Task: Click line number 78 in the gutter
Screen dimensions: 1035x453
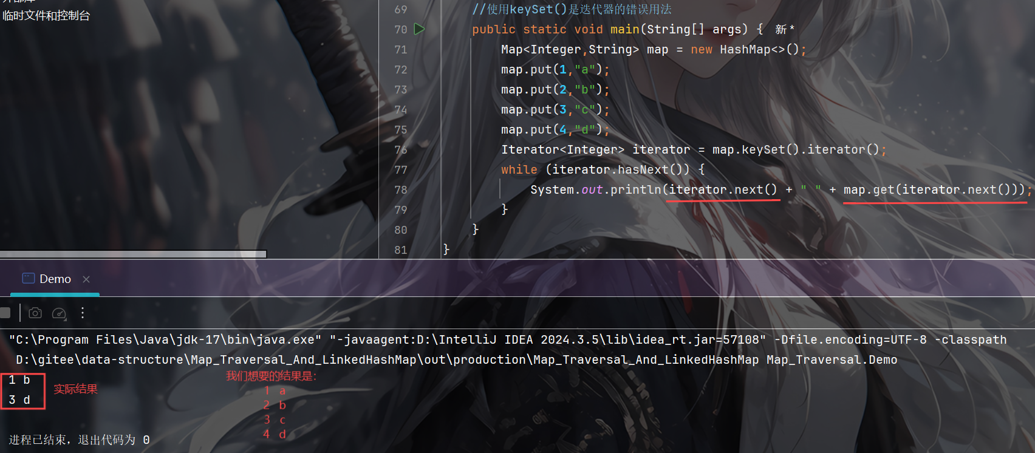Action: coord(400,189)
